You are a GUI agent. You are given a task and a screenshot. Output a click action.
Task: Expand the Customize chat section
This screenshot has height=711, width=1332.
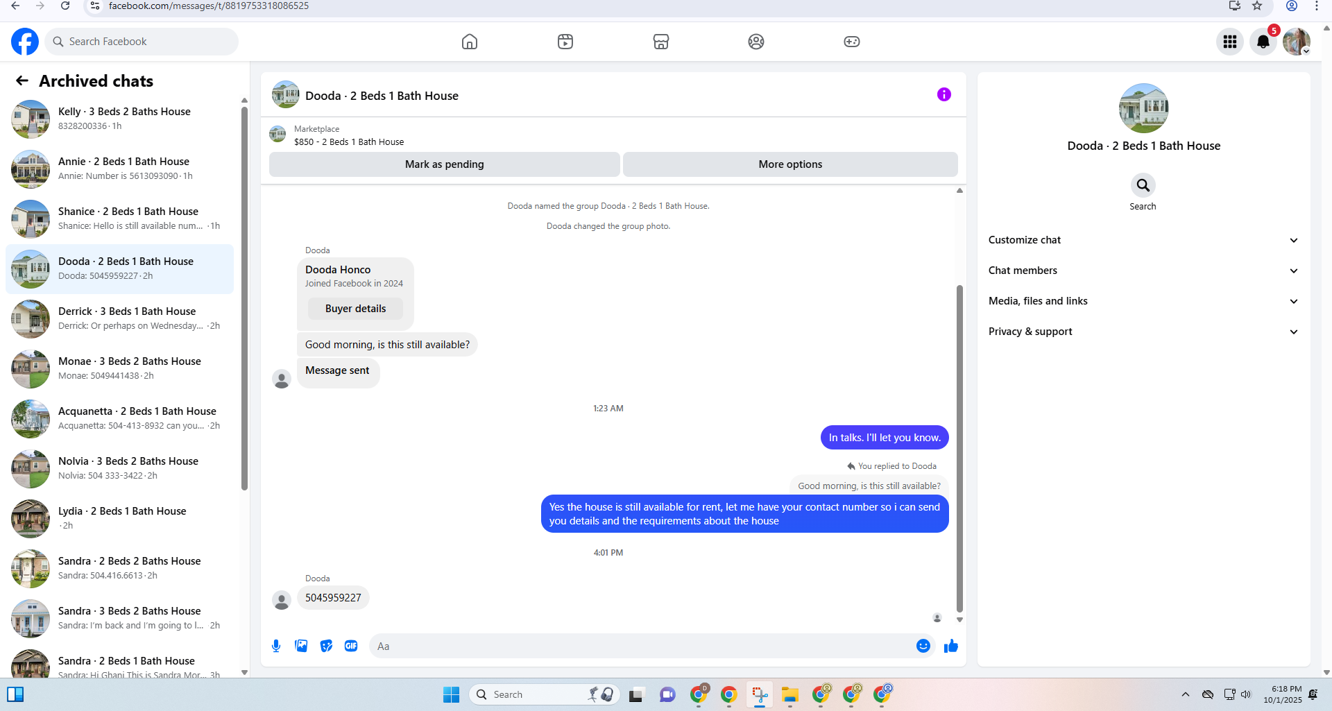coord(1143,240)
